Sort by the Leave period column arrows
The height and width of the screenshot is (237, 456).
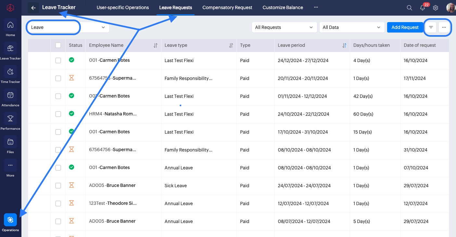point(344,46)
